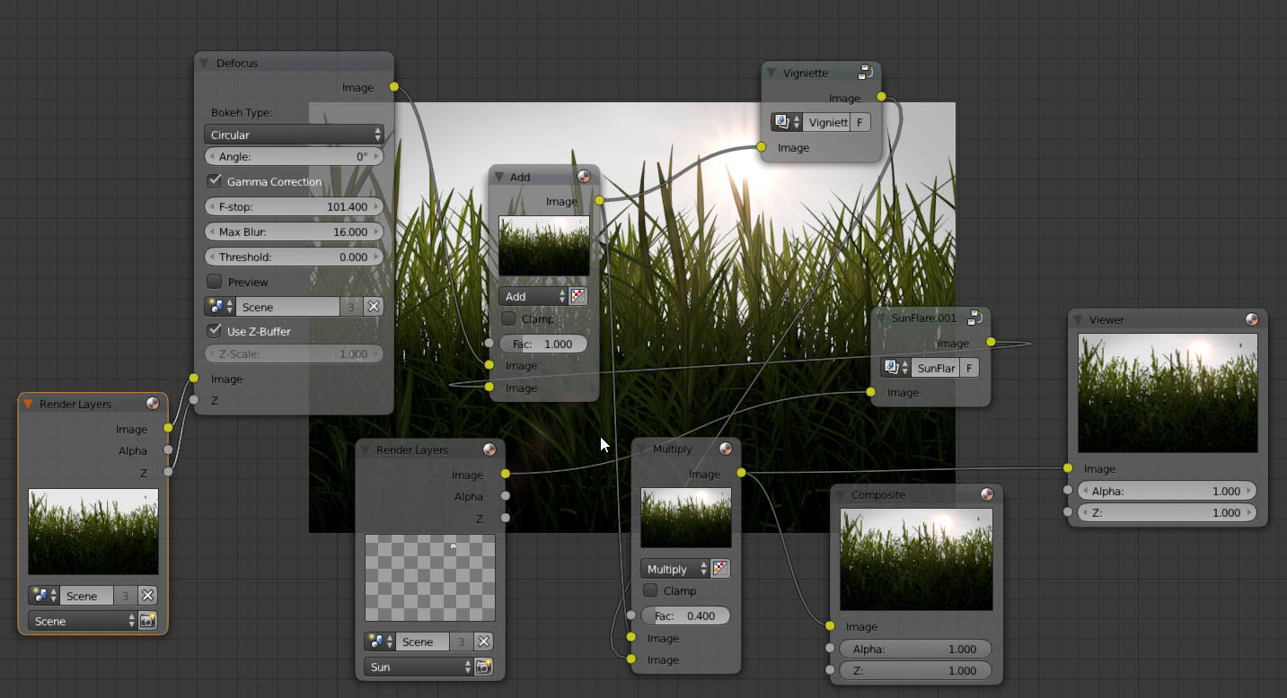Disable the Gamma Correction checkbox
The width and height of the screenshot is (1287, 698).
215,181
